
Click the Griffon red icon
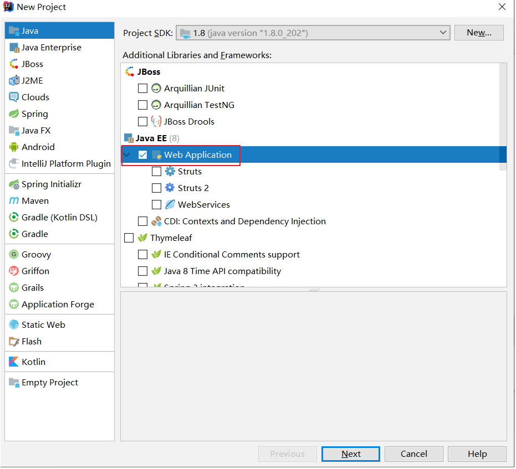(14, 271)
